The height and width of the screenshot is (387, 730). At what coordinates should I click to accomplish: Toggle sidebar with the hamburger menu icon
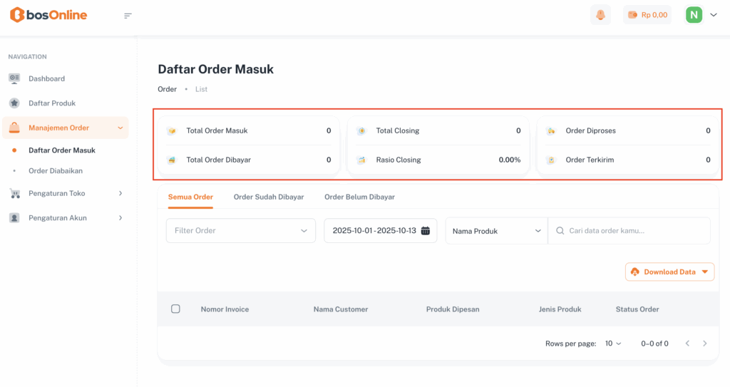(x=128, y=16)
